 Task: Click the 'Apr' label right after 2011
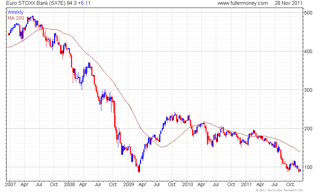pos(260,185)
